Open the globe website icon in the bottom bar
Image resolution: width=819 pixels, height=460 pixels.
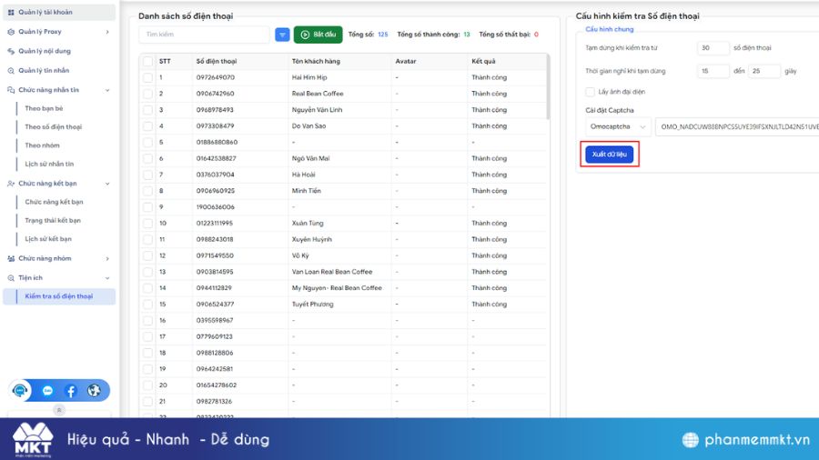click(x=94, y=391)
